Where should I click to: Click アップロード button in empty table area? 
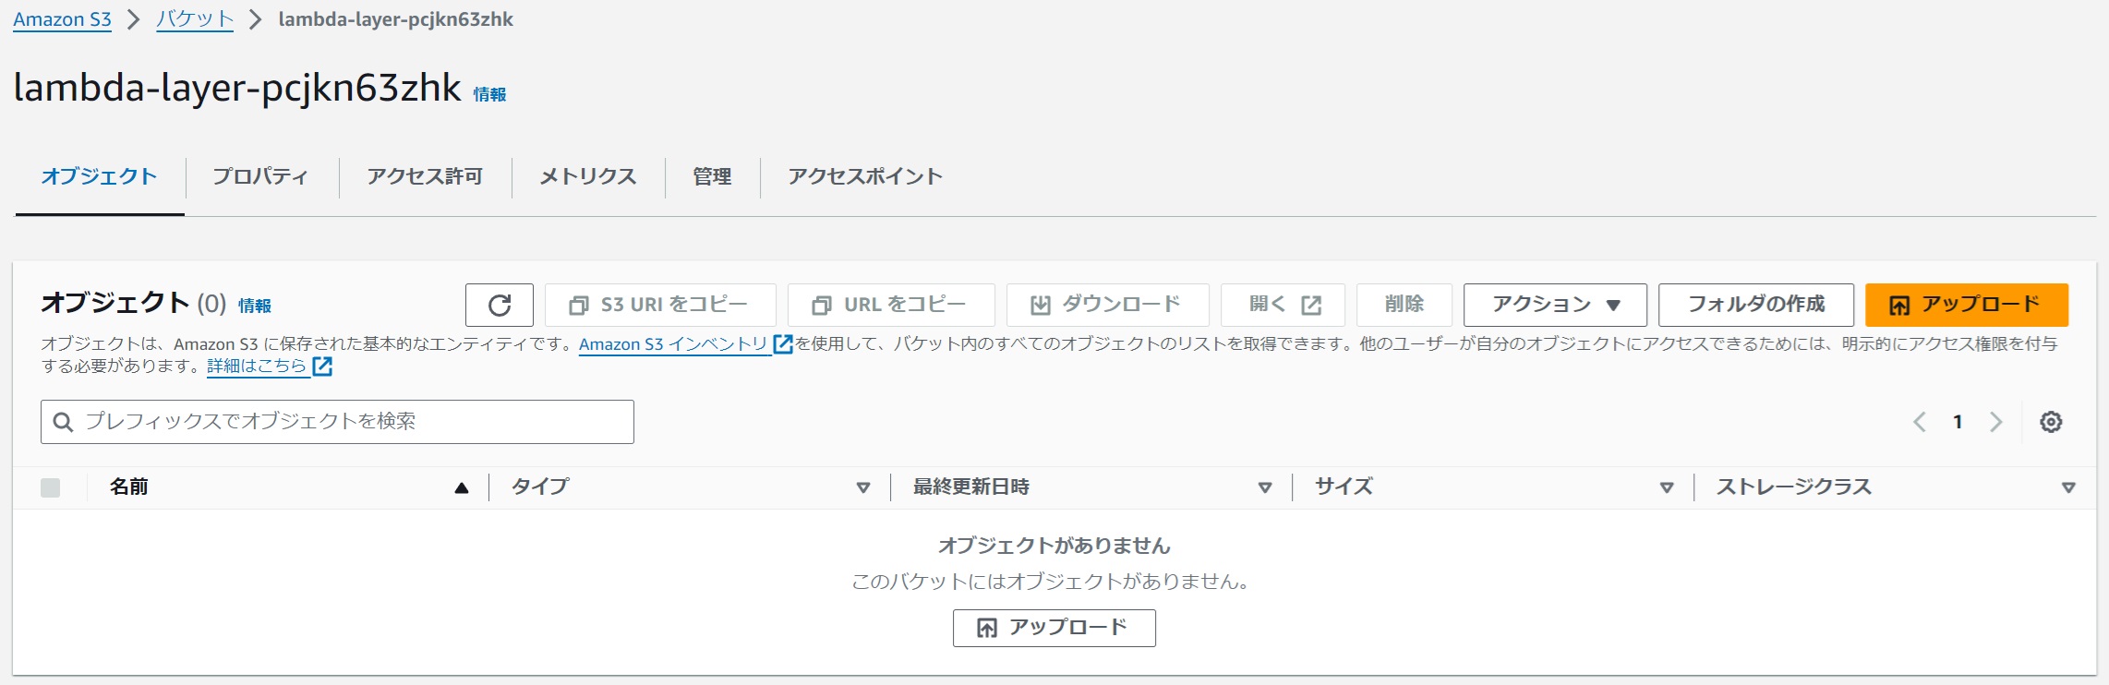tap(1054, 628)
